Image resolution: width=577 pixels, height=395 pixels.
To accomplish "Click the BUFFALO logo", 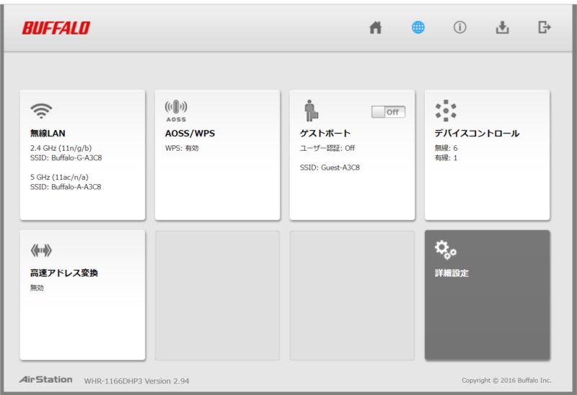I will pyautogui.click(x=56, y=28).
